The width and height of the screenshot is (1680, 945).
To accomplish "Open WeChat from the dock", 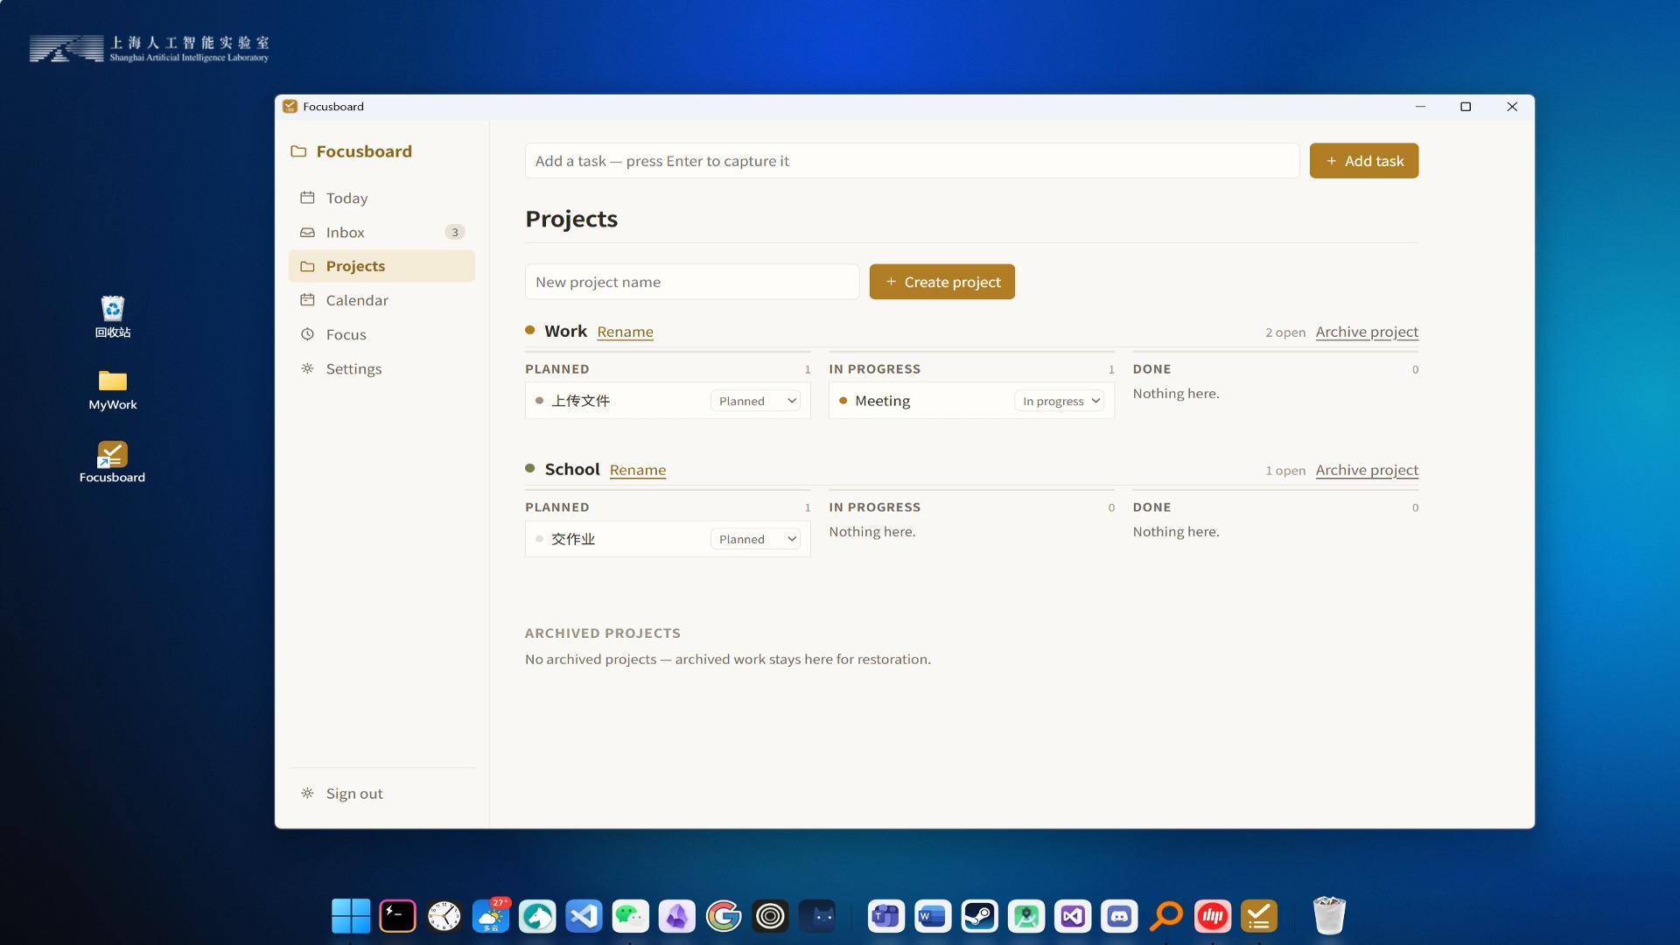I will click(x=630, y=916).
